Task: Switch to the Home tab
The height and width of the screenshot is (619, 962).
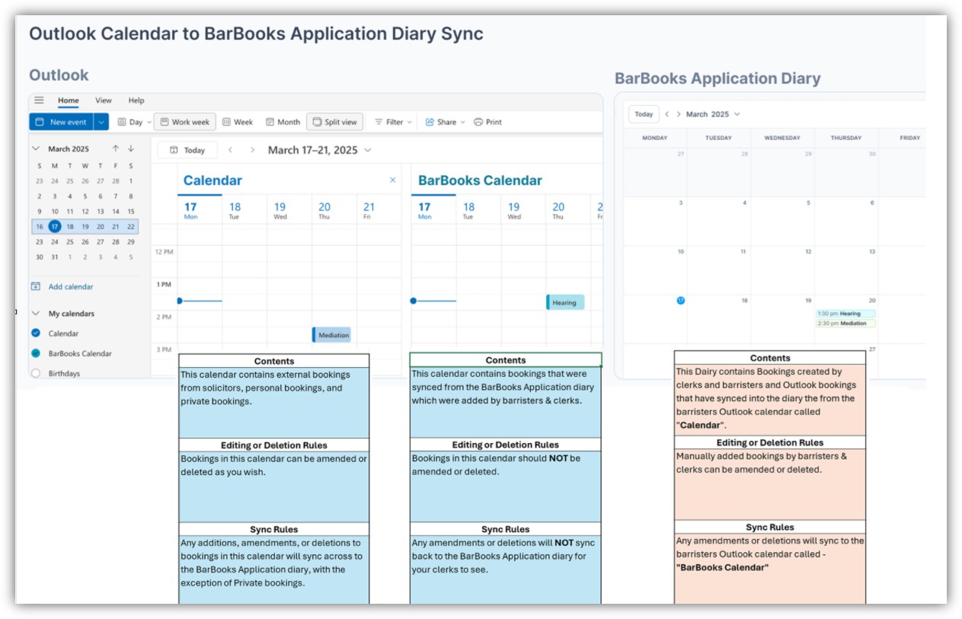Action: 69,101
